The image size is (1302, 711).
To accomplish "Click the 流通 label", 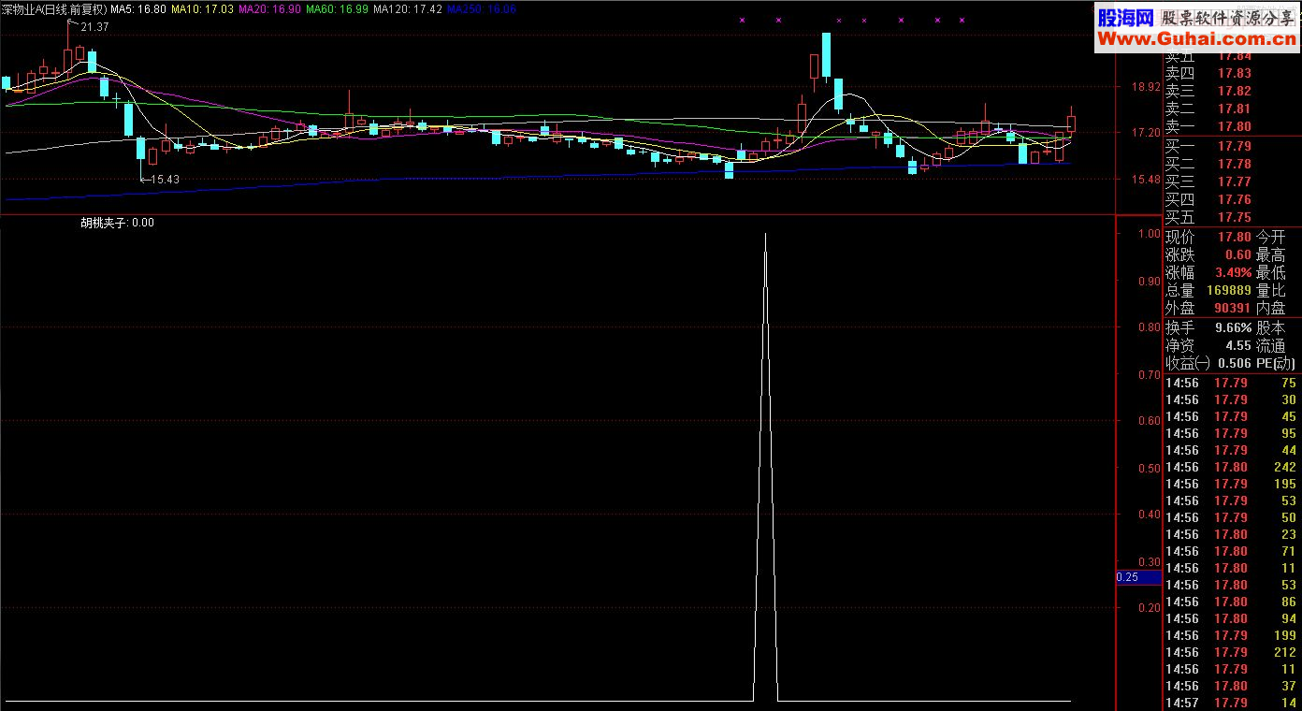I will (x=1270, y=346).
